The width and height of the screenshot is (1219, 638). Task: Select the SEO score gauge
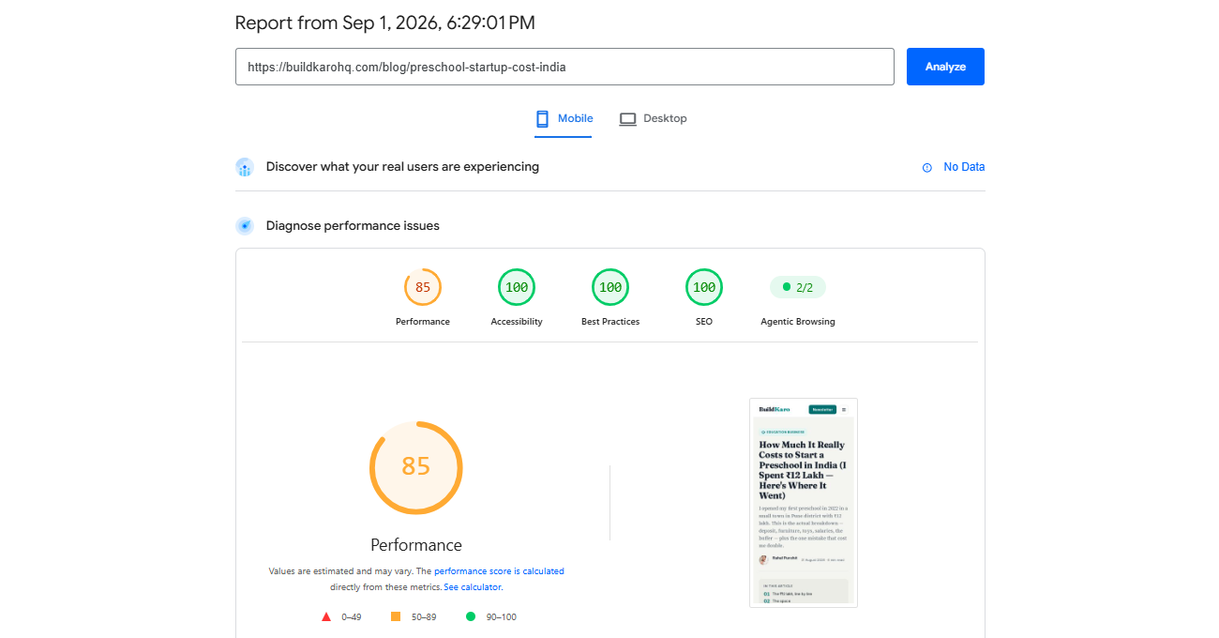pyautogui.click(x=704, y=287)
